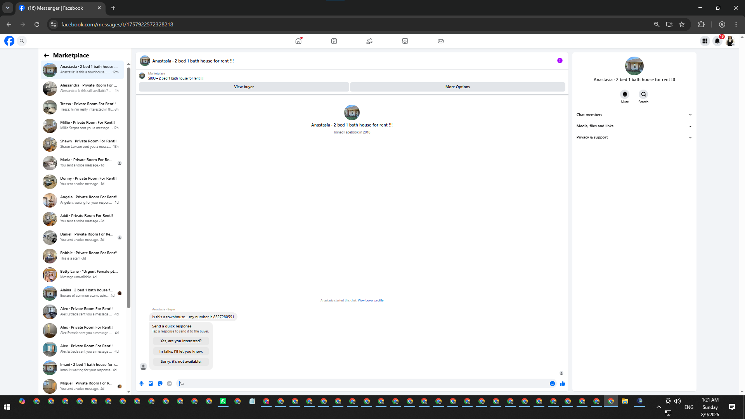Open the View buyer profile link
Screen dimensions: 745x419
[371, 301]
